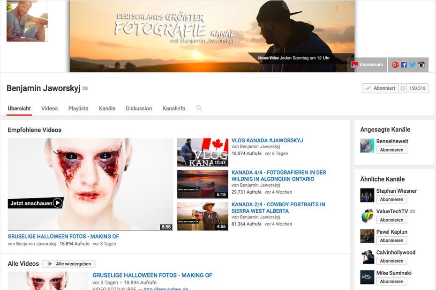Toggle the Abonniert subscription button
The image size is (436, 290).
tap(380, 88)
